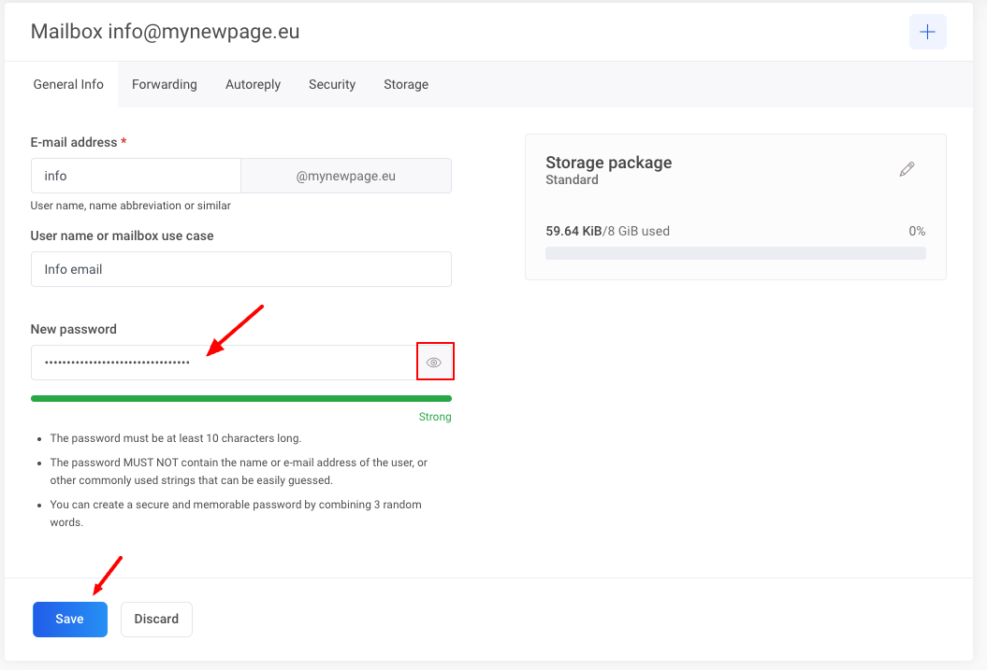
Task: Click the storage usage progress bar
Action: tap(735, 253)
